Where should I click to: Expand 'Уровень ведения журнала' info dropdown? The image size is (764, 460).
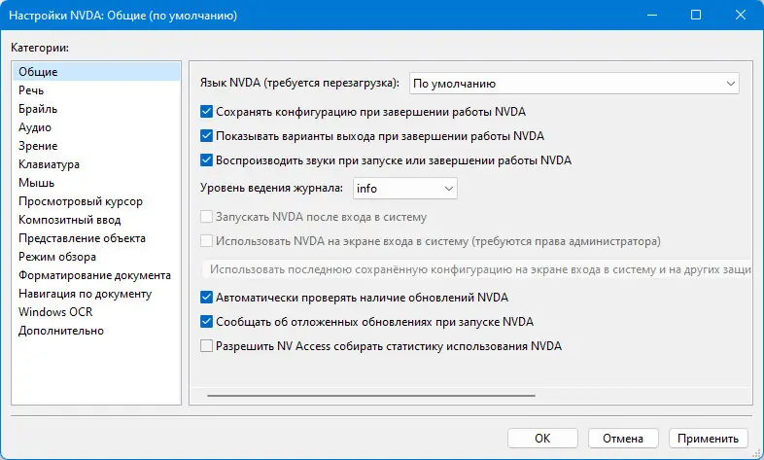click(x=404, y=188)
